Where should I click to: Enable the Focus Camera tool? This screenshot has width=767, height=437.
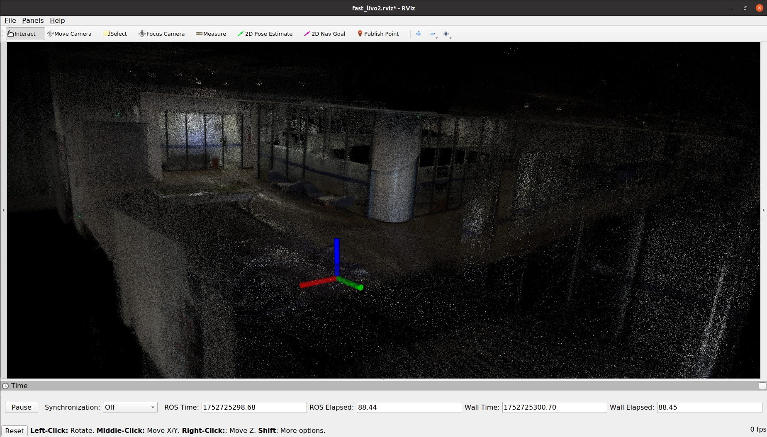click(x=161, y=34)
